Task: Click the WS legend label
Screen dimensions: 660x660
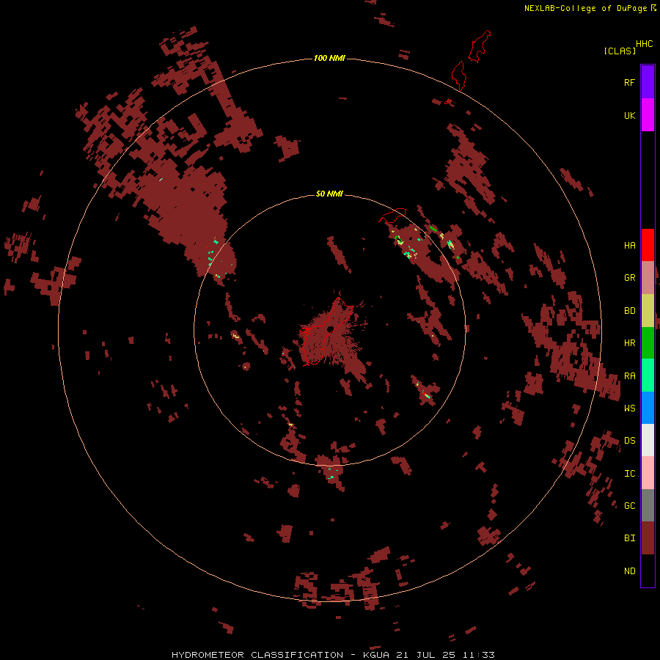Action: [629, 408]
